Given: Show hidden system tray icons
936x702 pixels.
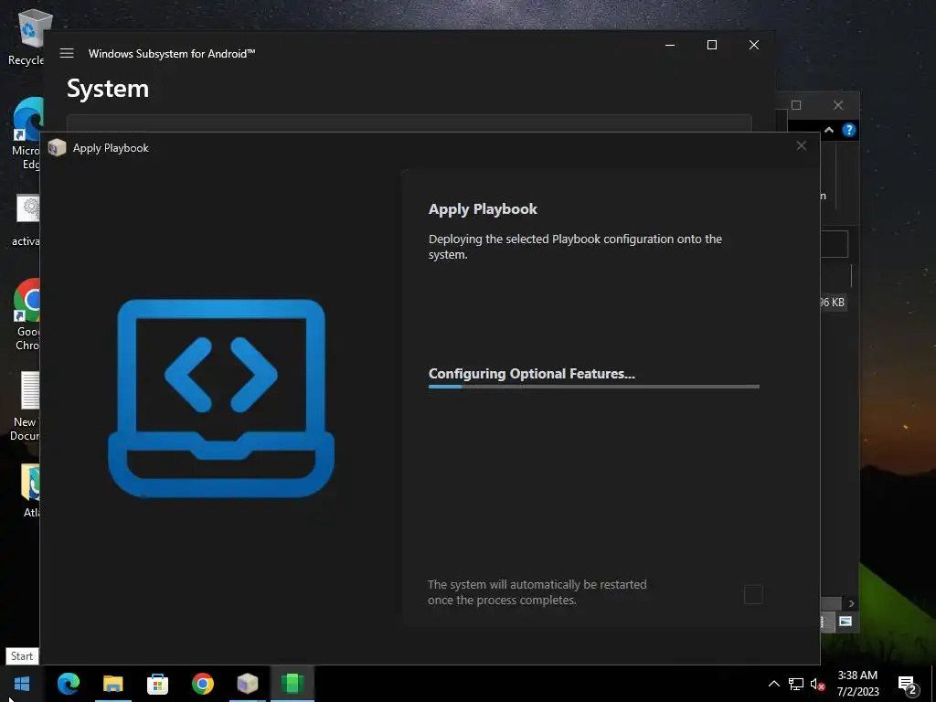Looking at the screenshot, I should point(773,684).
